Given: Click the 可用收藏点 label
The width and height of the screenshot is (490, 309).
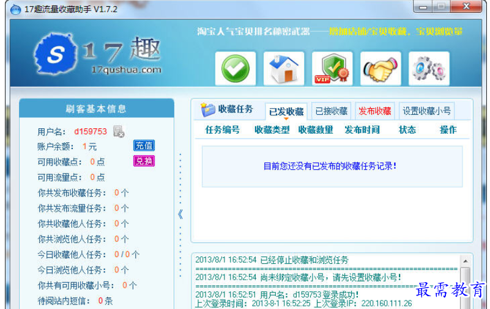Looking at the screenshot, I should (x=59, y=162).
